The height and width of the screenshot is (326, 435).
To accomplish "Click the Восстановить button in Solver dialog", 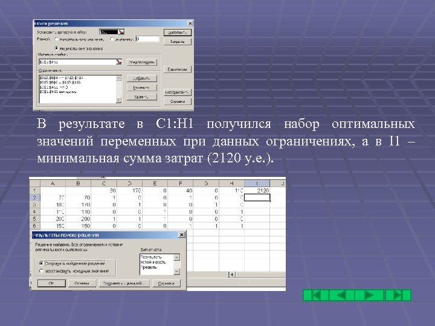I will coord(177,92).
